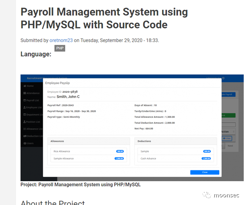Click the Deduction List money icon
This screenshot has width=247, height=205.
coord(25,136)
